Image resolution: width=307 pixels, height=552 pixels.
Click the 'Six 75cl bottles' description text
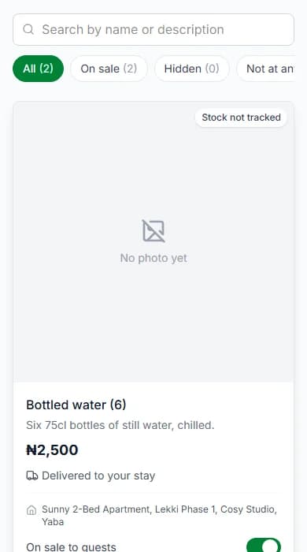pyautogui.click(x=120, y=425)
